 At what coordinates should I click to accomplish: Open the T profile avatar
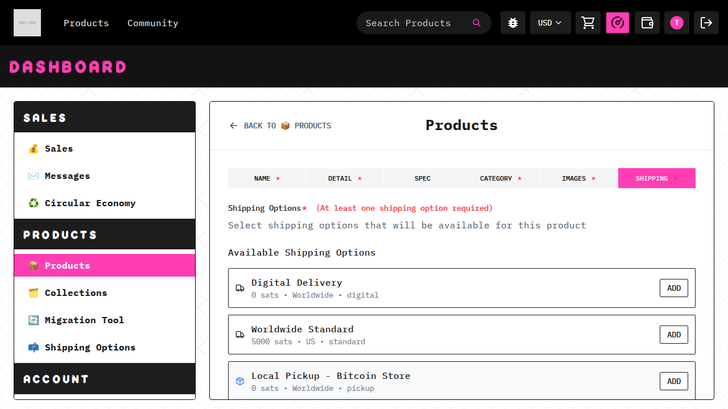(677, 23)
